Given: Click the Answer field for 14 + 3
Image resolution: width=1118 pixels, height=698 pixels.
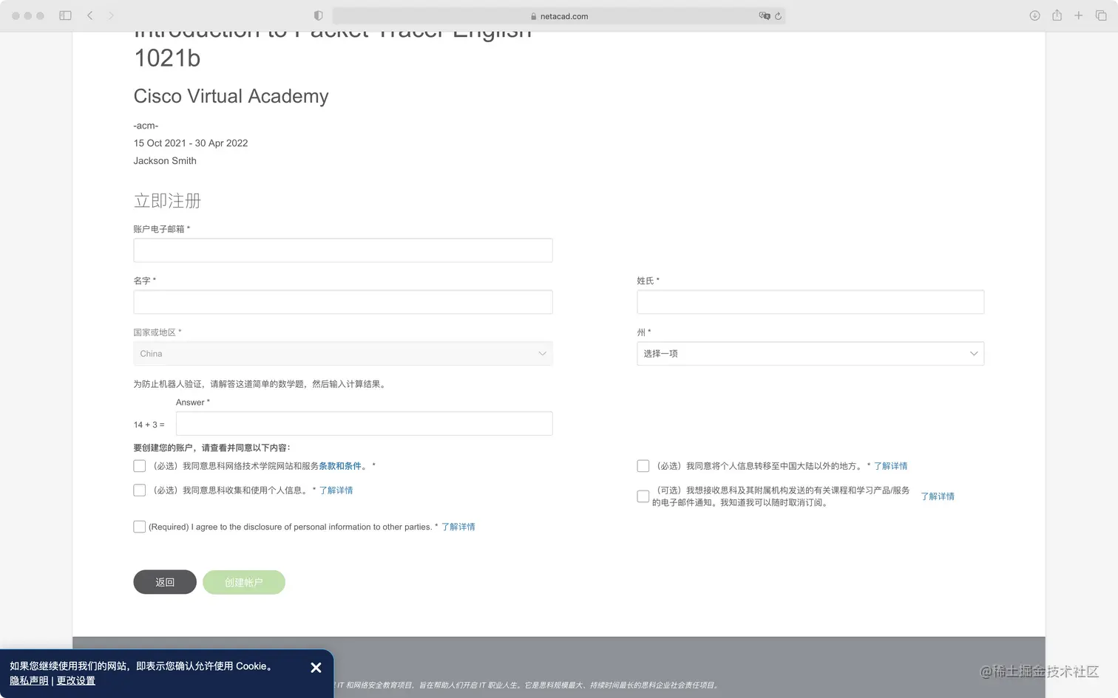Looking at the screenshot, I should (x=364, y=423).
